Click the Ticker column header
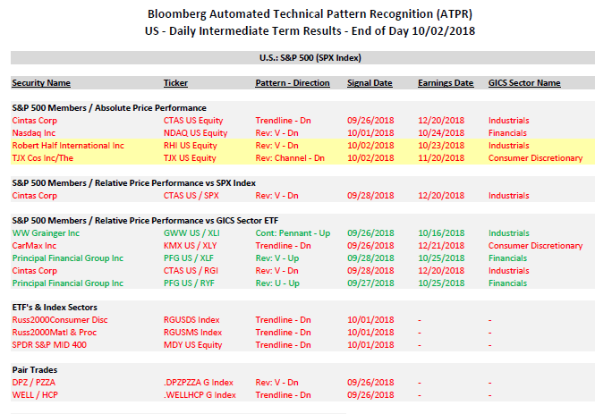 (175, 82)
